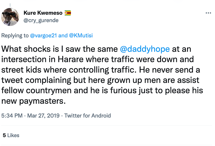Open the @cry_gurende handle
This screenshot has width=215, height=146.
41,20
